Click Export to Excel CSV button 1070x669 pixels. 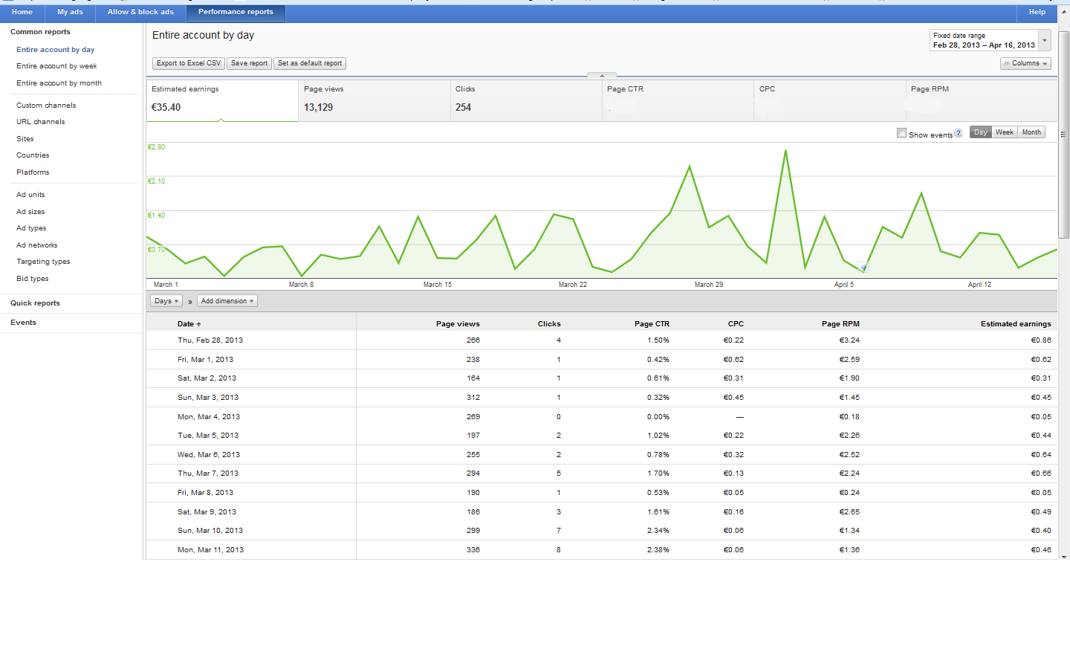pyautogui.click(x=189, y=63)
